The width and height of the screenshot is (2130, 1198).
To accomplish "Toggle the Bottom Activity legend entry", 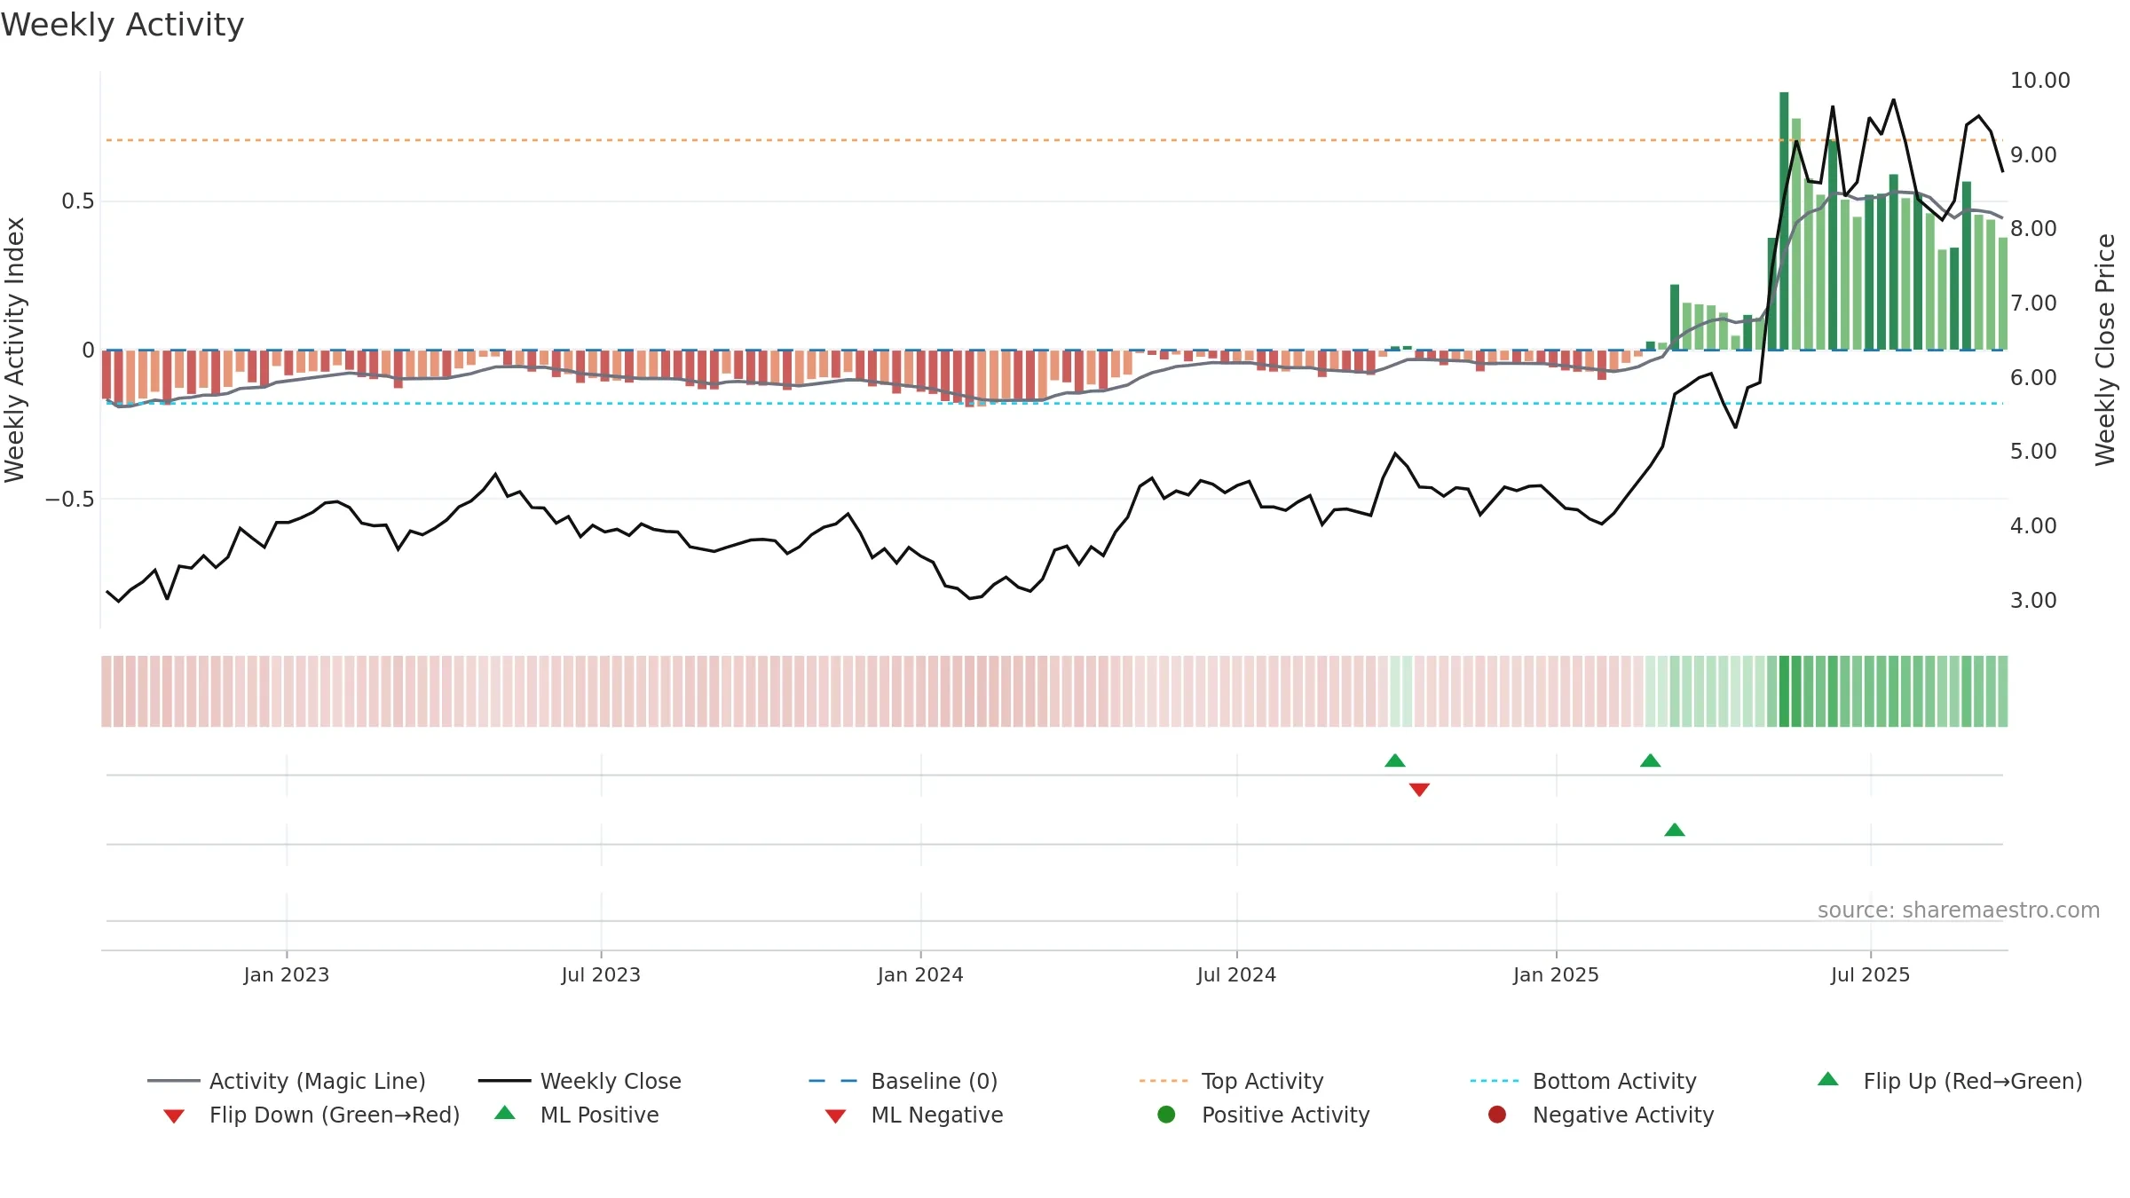I will 1583,1081.
